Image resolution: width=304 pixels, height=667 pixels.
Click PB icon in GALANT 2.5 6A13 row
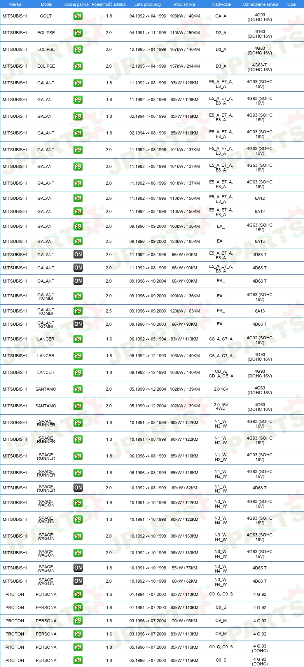click(x=78, y=241)
